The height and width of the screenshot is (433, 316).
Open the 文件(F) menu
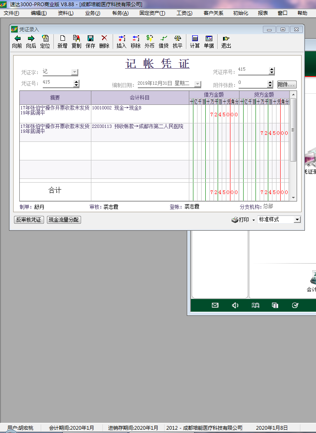(x=12, y=13)
